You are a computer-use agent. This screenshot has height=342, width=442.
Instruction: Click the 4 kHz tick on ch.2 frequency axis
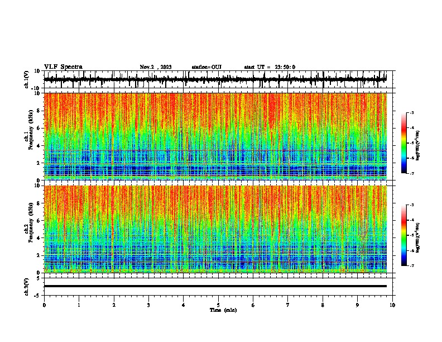pyautogui.click(x=39, y=238)
